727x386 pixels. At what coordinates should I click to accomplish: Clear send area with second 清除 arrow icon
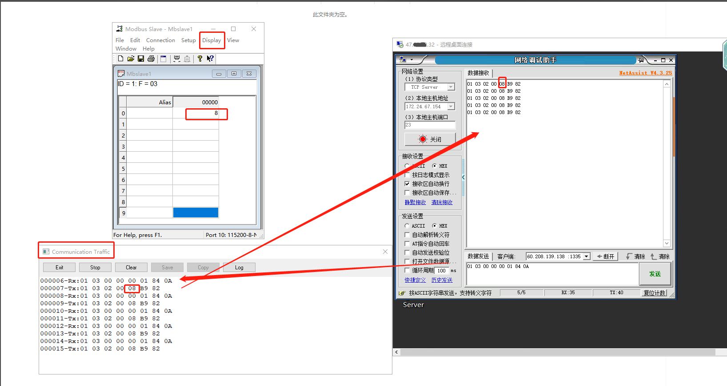653,256
